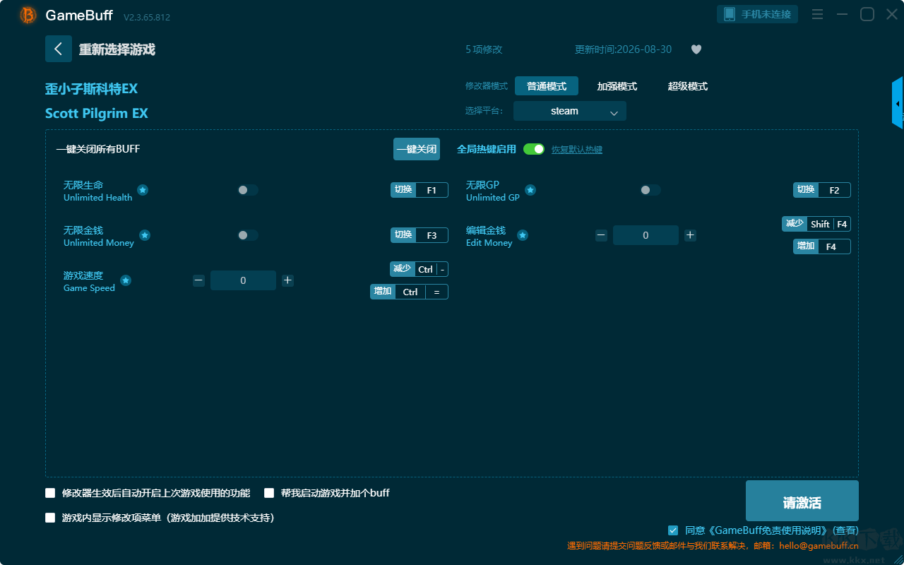Click the 全局热键启用 label
Screen dimensions: 904x565
click(487, 149)
